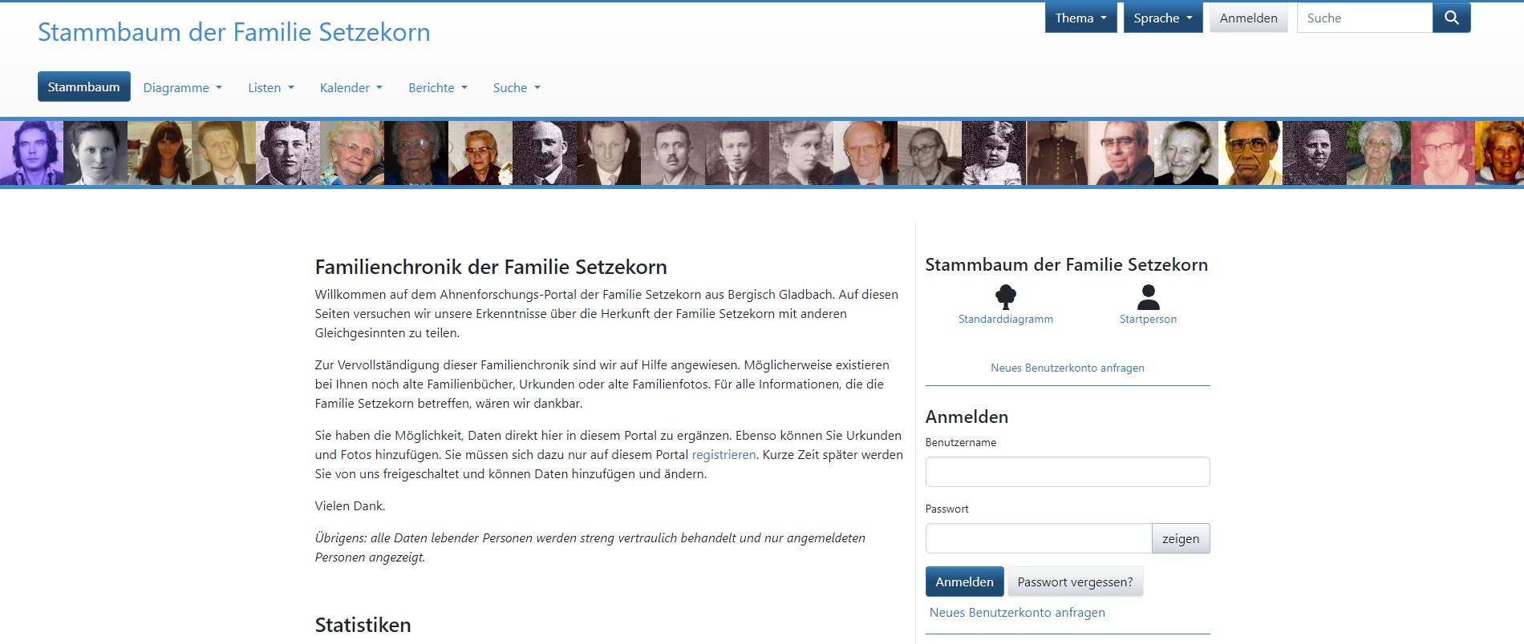The height and width of the screenshot is (644, 1524).
Task: Open the Startperson person icon
Action: pos(1148,296)
